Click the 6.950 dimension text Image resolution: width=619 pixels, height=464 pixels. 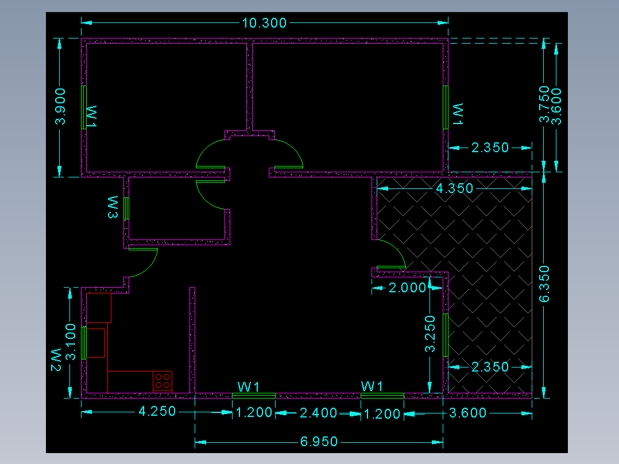(x=319, y=442)
